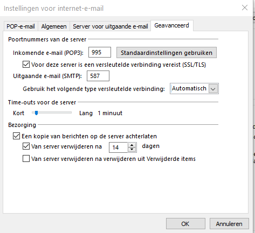This screenshot has width=255, height=233.
Task: Increase days with the up spinner arrow
Action: click(x=132, y=145)
